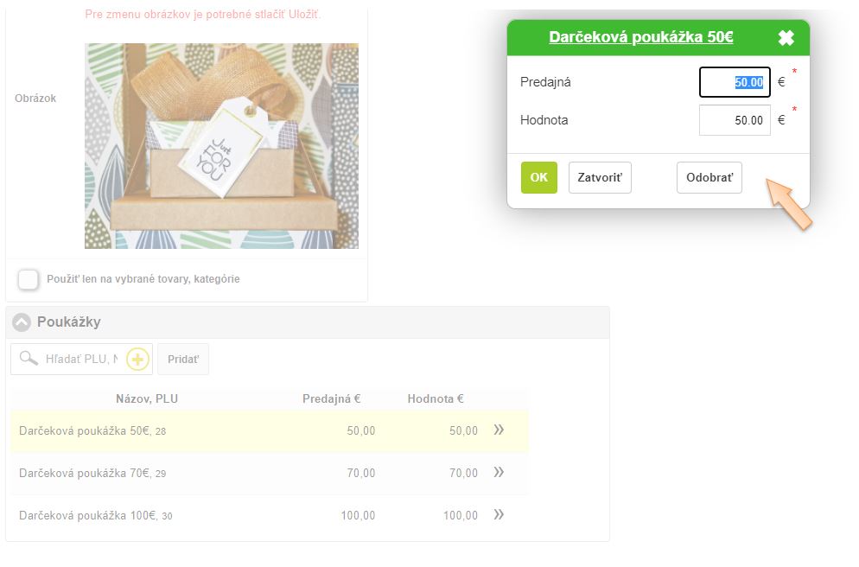Open details arrow for Darčeková poukážka 100€

pos(499,514)
